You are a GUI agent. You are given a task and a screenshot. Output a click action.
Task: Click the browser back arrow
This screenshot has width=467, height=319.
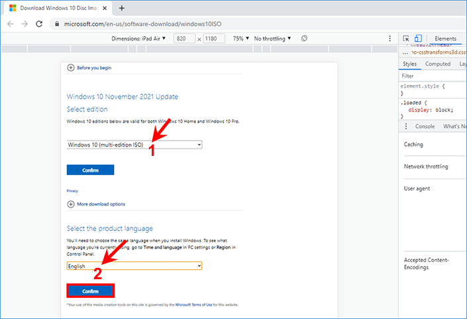pyautogui.click(x=11, y=24)
